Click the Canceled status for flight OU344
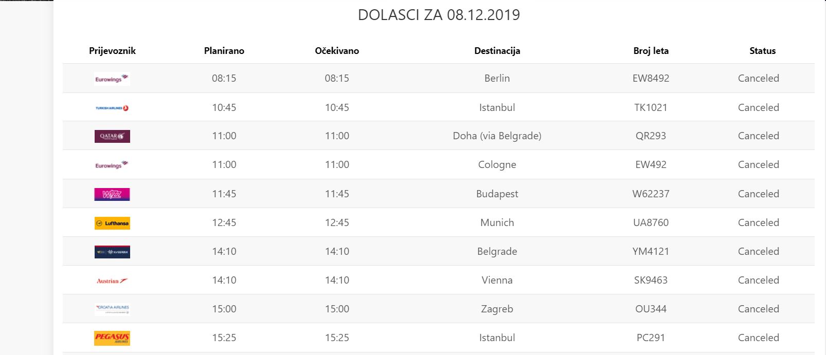The height and width of the screenshot is (355, 826). coord(758,309)
